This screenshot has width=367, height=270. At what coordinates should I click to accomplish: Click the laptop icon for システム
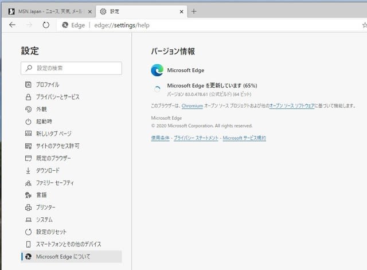[x=28, y=220]
